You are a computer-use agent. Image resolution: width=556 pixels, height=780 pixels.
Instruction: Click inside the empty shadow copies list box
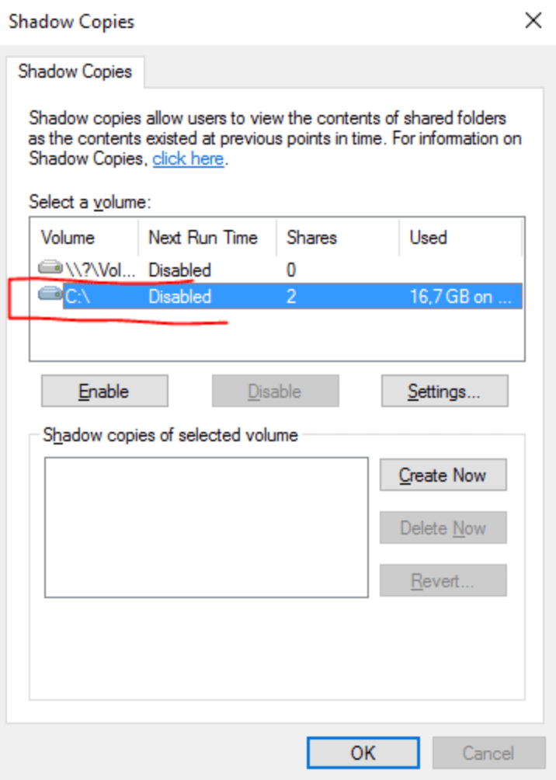click(x=206, y=528)
